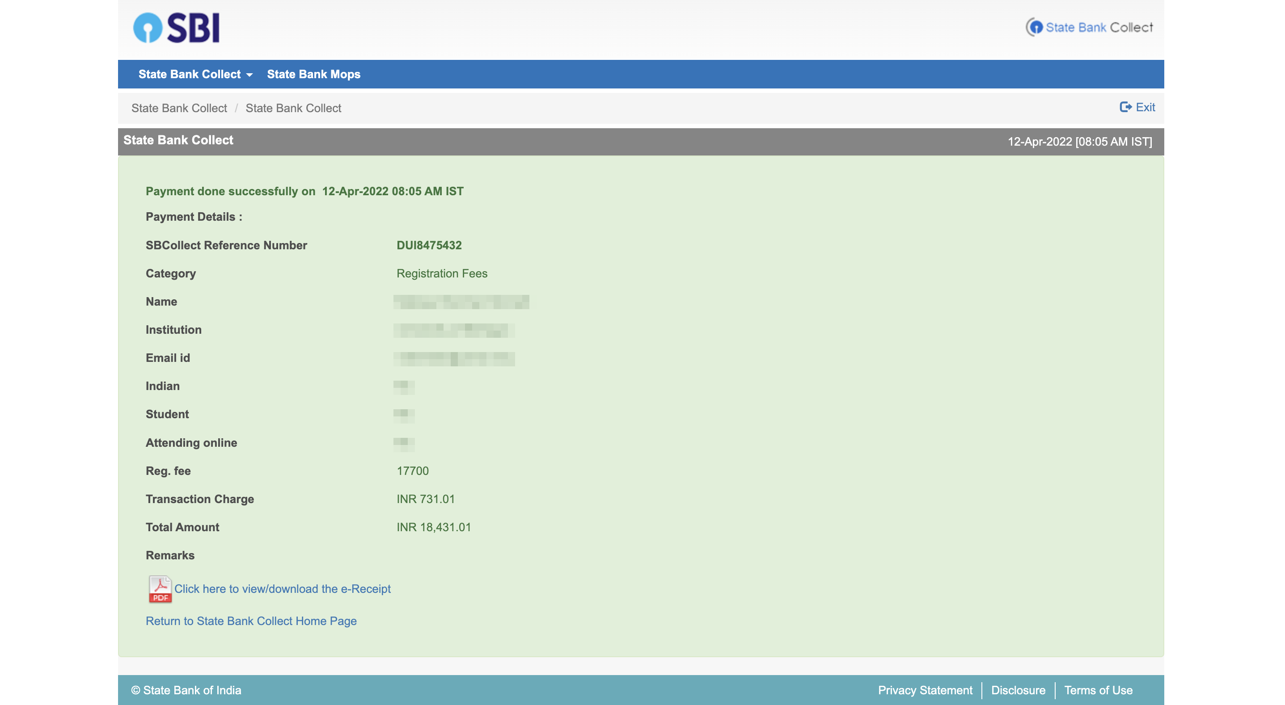Click the Exit link

point(1145,107)
